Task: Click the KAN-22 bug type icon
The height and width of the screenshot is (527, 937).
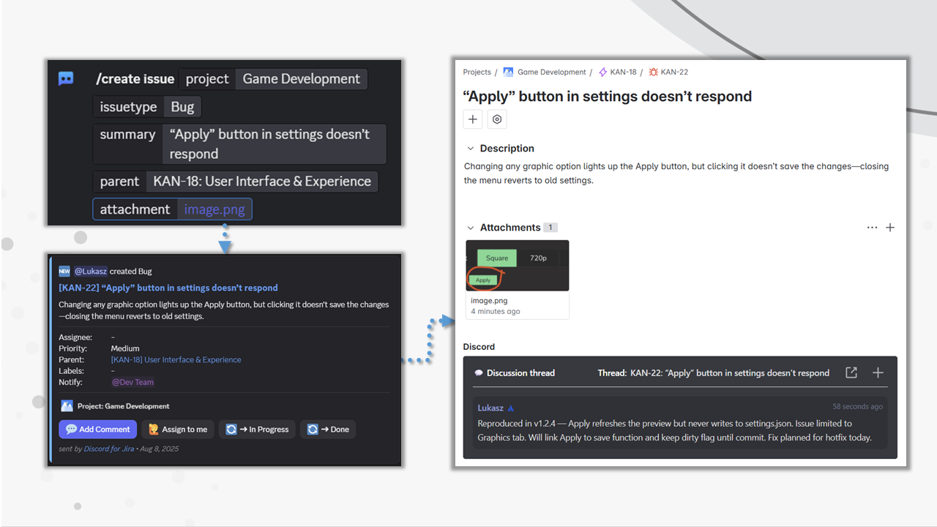Action: [x=652, y=72]
